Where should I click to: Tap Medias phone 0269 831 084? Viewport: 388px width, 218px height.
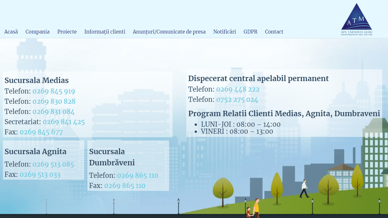click(53, 112)
